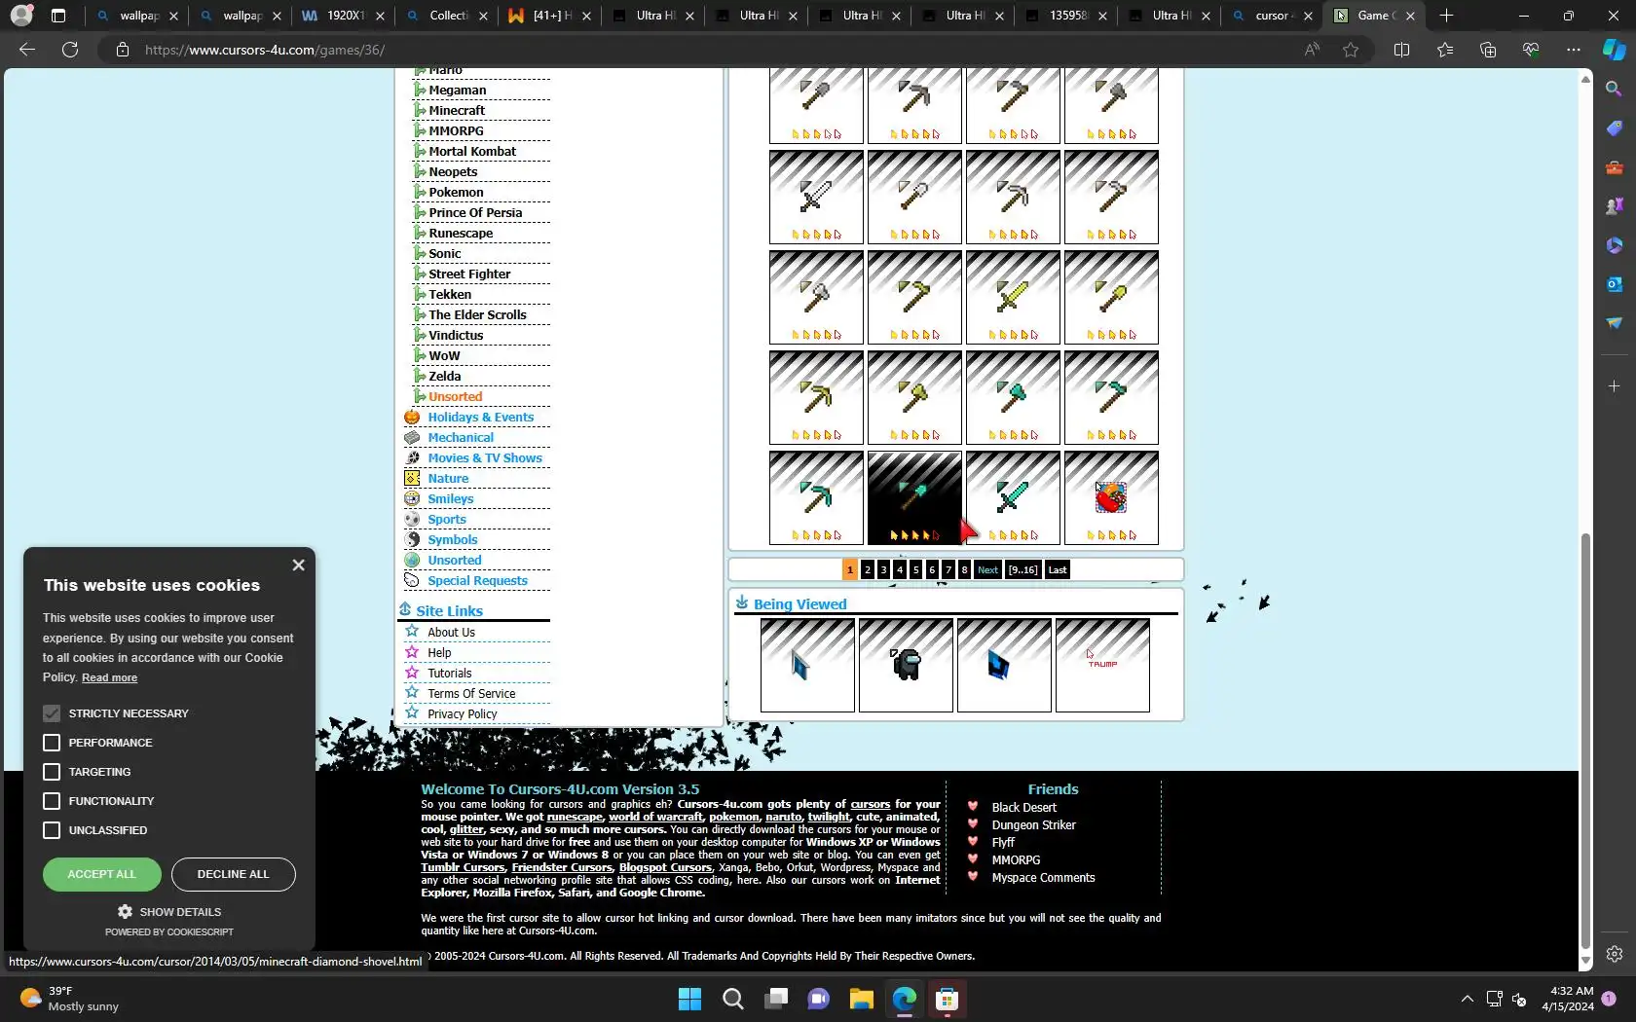Open the About Us site link
The width and height of the screenshot is (1636, 1022).
(451, 633)
